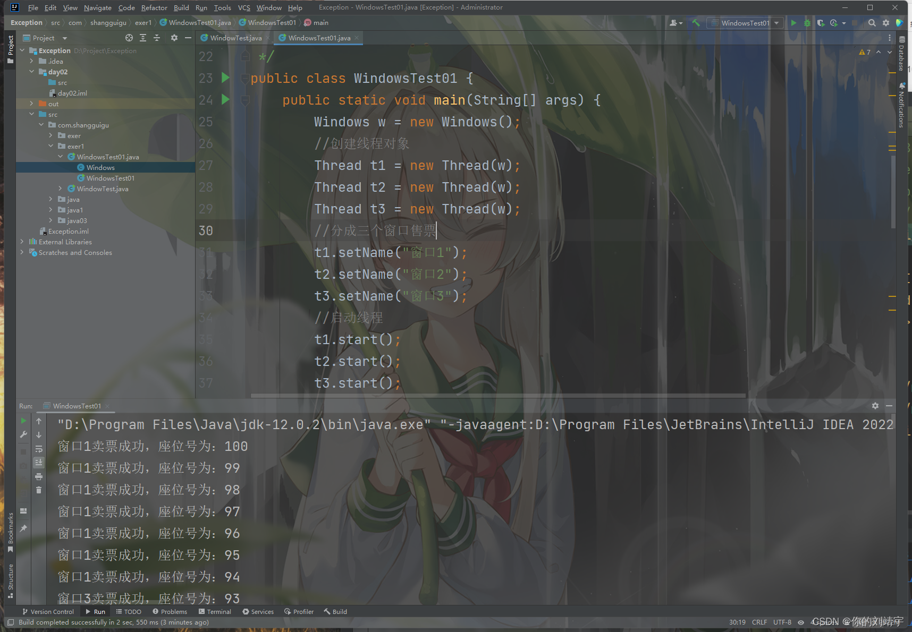Run WindowsTest01 with the green toolbar play icon
The width and height of the screenshot is (912, 632).
(x=793, y=23)
